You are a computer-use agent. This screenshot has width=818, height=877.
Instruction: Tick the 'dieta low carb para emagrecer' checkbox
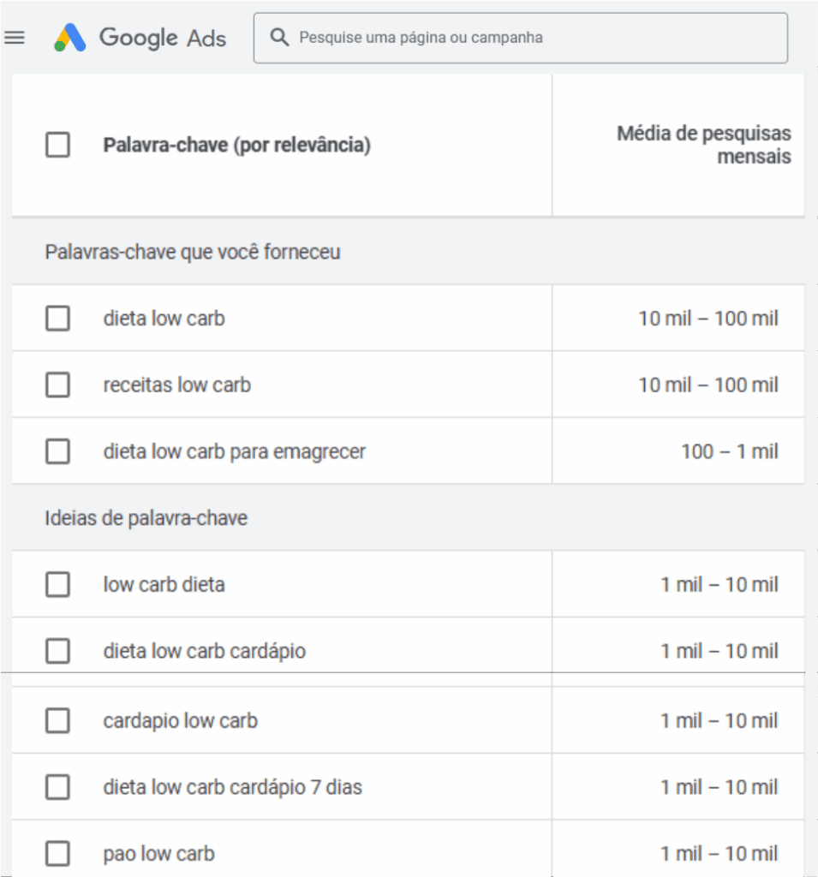coord(57,451)
